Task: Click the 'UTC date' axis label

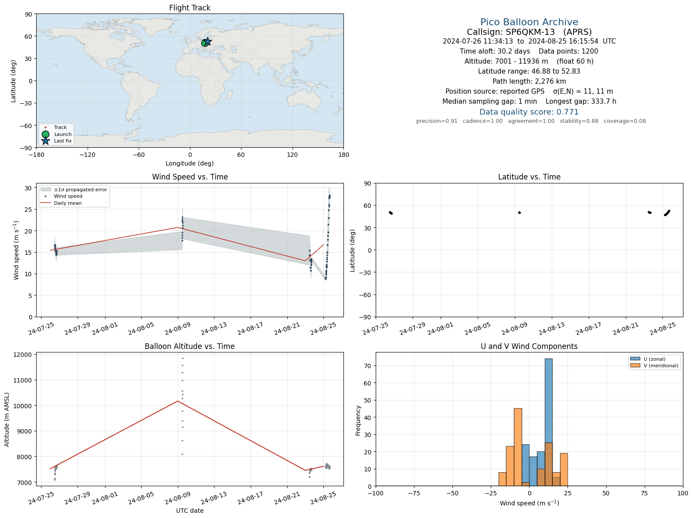Action: (x=190, y=511)
